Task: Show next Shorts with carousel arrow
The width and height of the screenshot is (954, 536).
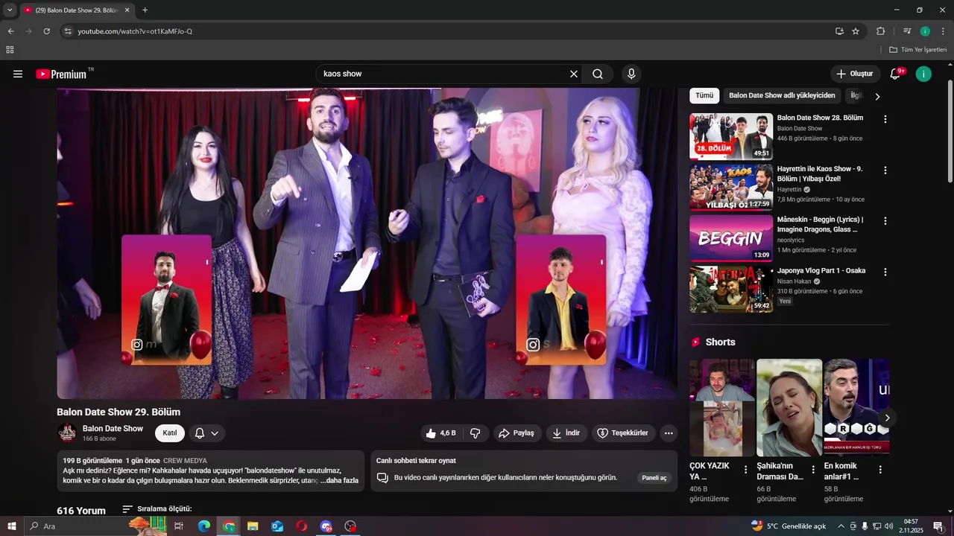Action: (887, 418)
